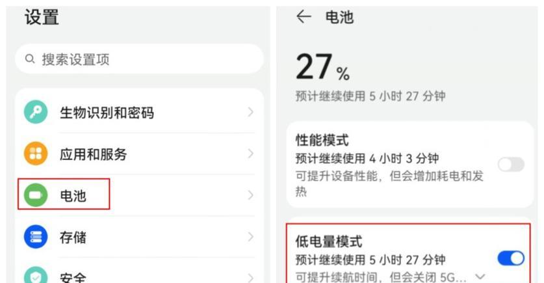Open the chevron beside 应用和服务
This screenshot has height=283, width=544.
click(250, 154)
